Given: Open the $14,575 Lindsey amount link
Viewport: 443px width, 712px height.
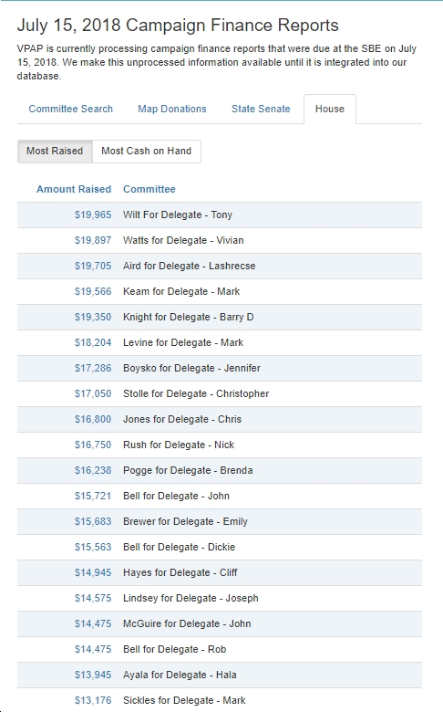Looking at the screenshot, I should (92, 598).
